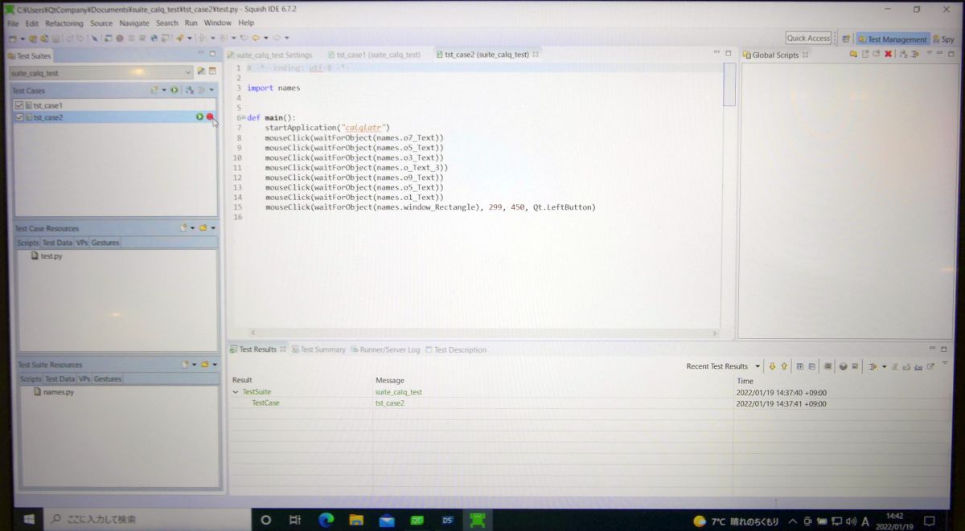This screenshot has height=531, width=965.
Task: Click the red X delete icon in Global Scripts
Action: (888, 55)
